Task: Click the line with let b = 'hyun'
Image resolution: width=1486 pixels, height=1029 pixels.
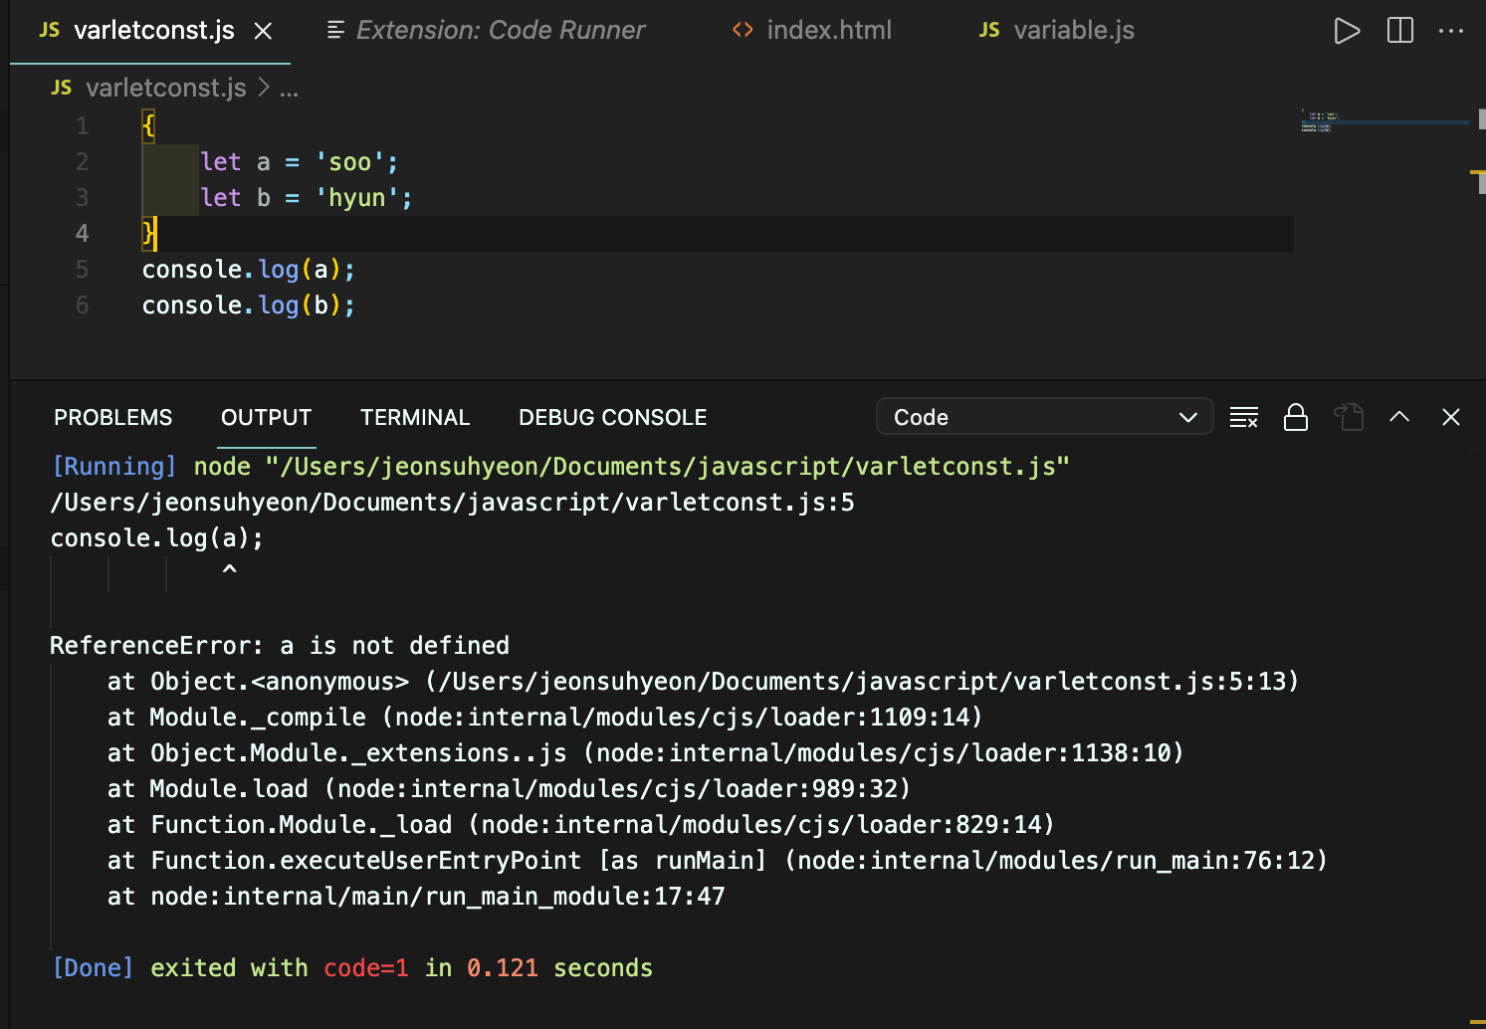Action: pos(307,198)
